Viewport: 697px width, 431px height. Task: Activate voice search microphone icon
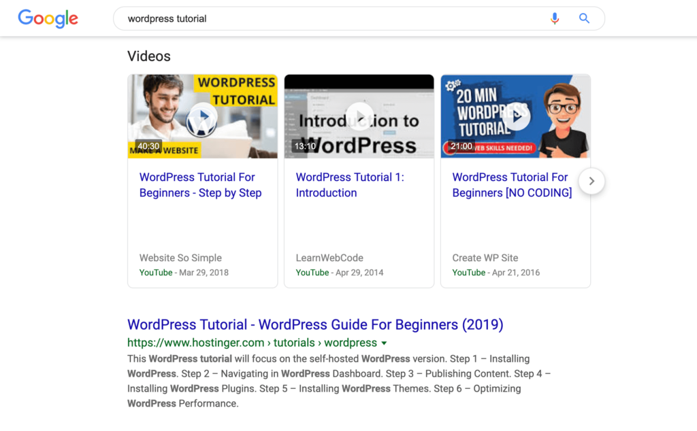(555, 18)
